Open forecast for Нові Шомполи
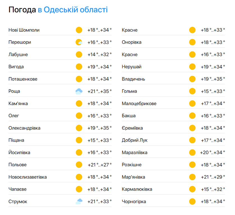Image resolution: width=235 pixels, height=215 pixels. click(24, 30)
